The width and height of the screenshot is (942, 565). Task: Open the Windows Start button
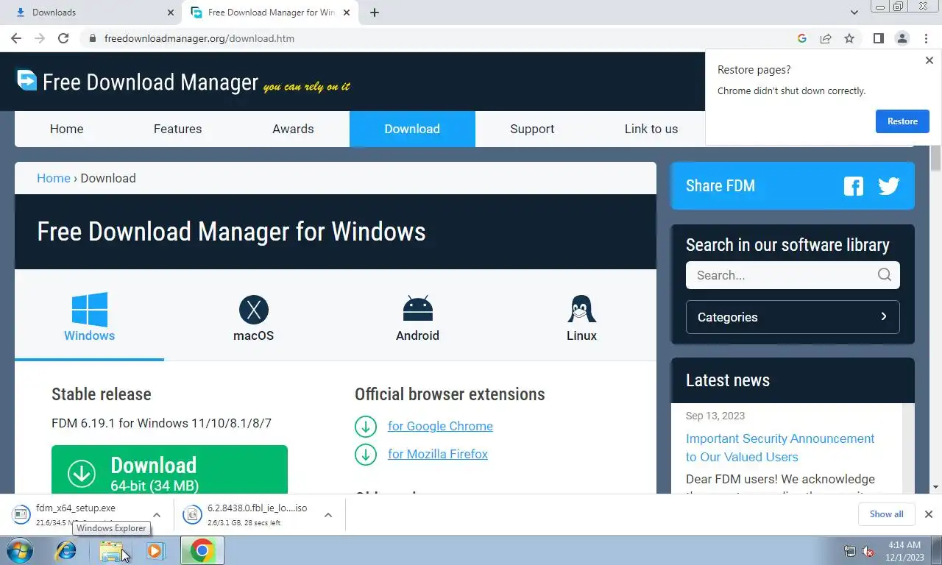[x=19, y=550]
